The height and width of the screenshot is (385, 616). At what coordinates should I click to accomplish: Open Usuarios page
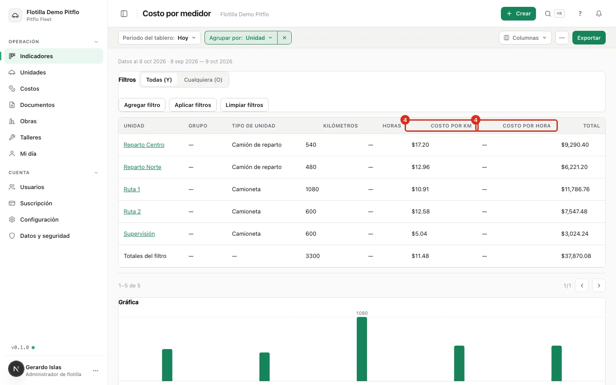point(54,187)
